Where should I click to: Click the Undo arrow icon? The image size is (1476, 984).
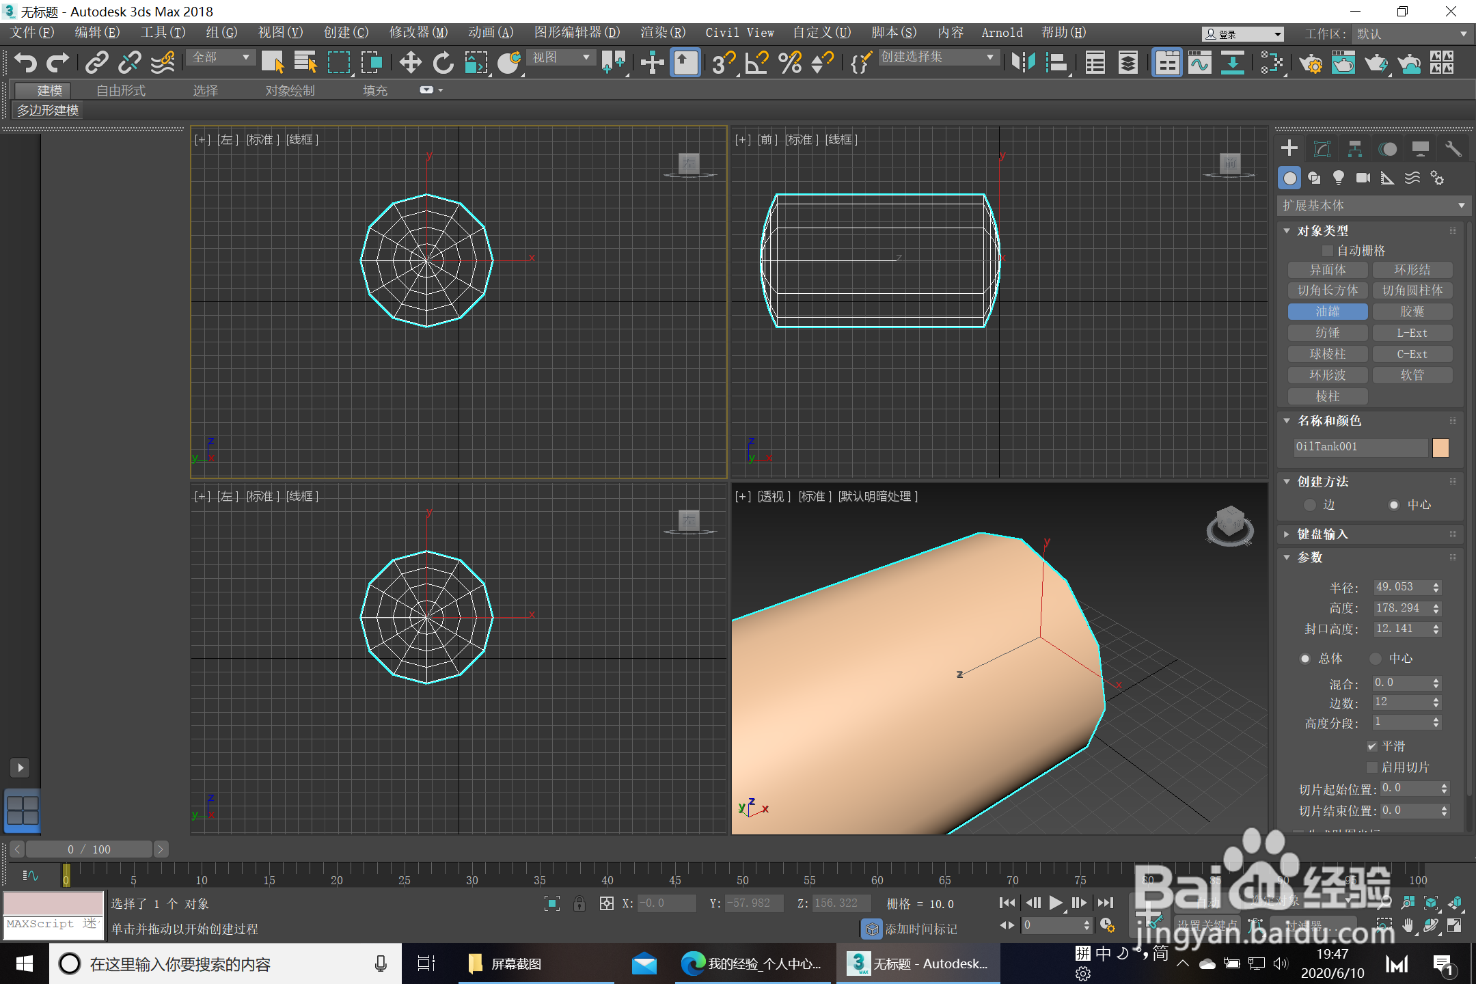coord(25,63)
